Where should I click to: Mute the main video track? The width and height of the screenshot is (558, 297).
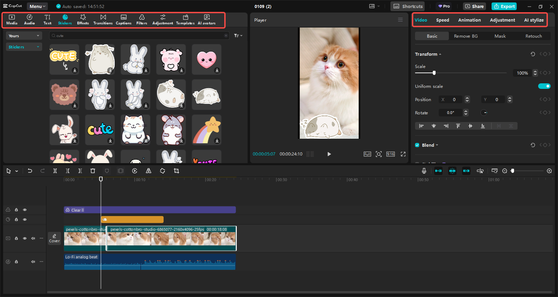(x=33, y=238)
